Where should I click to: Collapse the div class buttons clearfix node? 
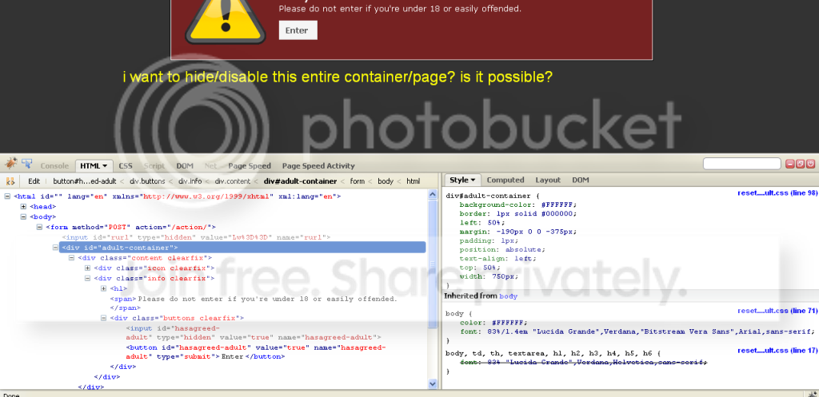pyautogui.click(x=104, y=318)
